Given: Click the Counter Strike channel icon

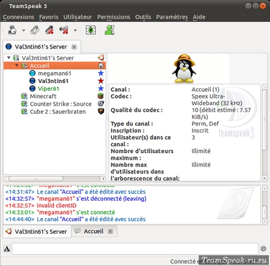Looking at the screenshot, I should 101,104.
